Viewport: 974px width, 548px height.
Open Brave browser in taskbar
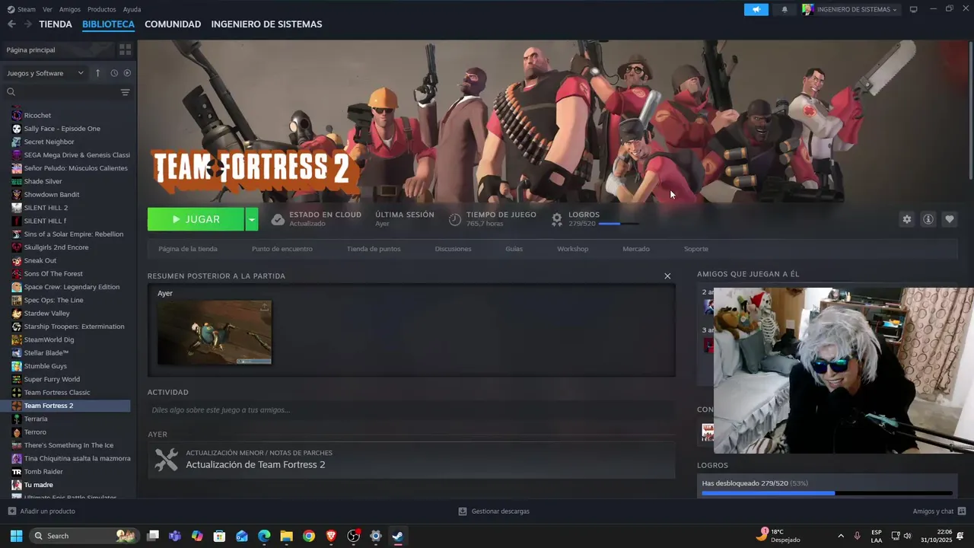coord(331,536)
